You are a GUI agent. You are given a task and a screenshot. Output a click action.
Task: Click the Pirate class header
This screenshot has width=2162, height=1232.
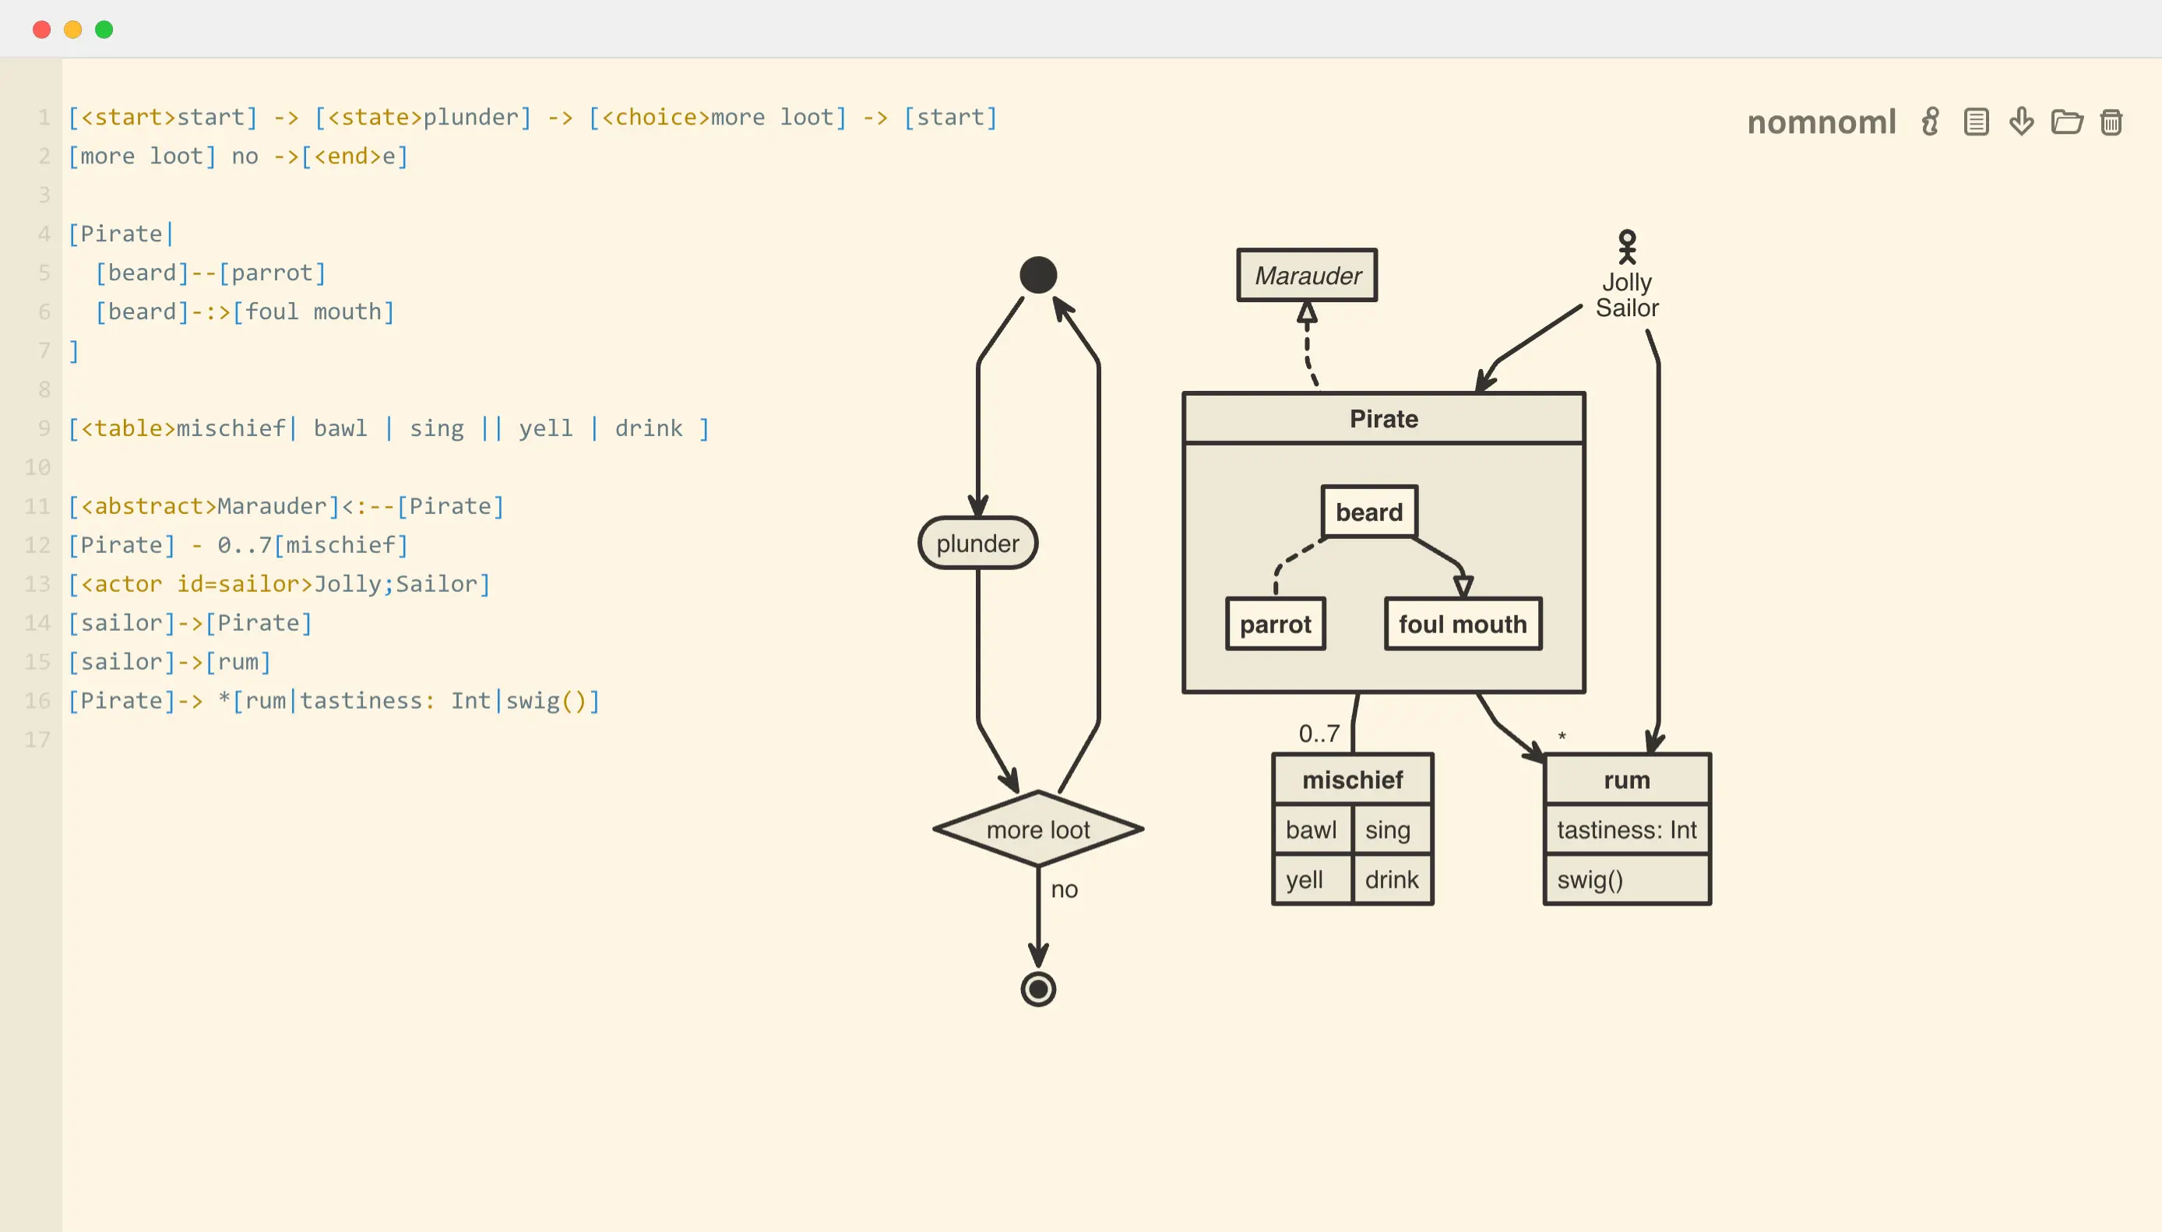click(1383, 418)
